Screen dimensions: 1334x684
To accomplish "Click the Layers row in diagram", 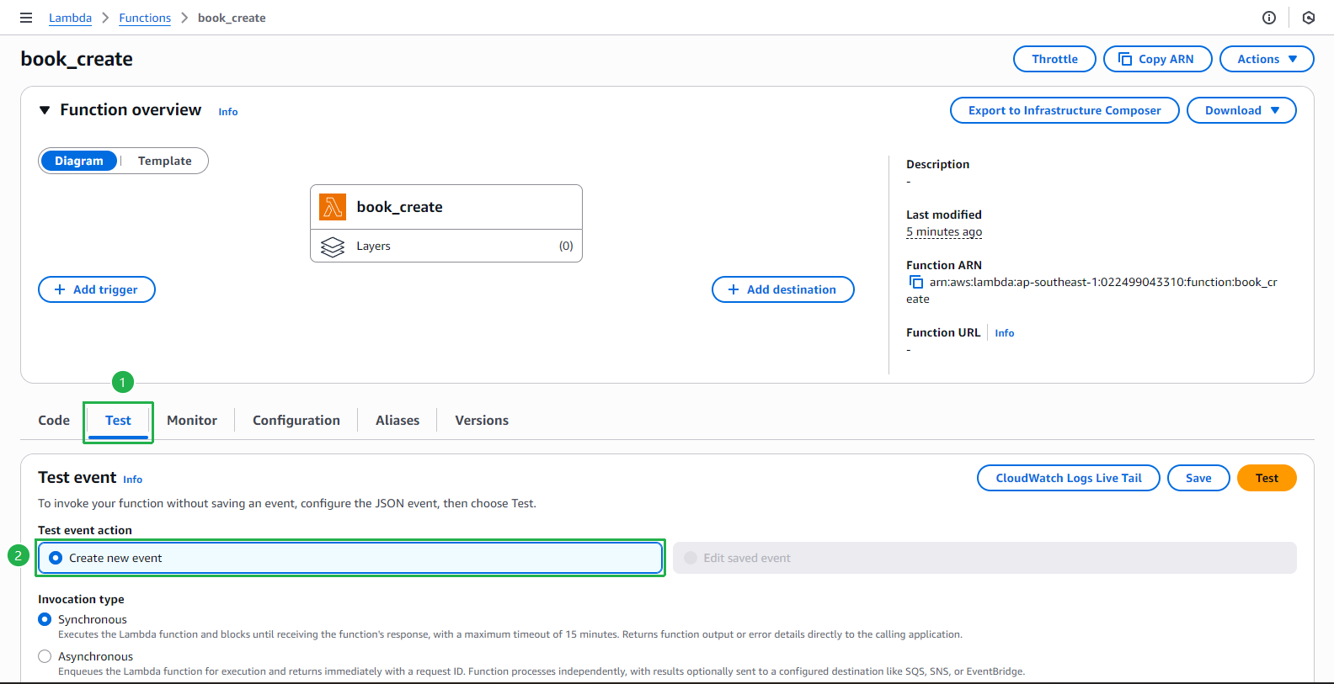I will pos(446,246).
